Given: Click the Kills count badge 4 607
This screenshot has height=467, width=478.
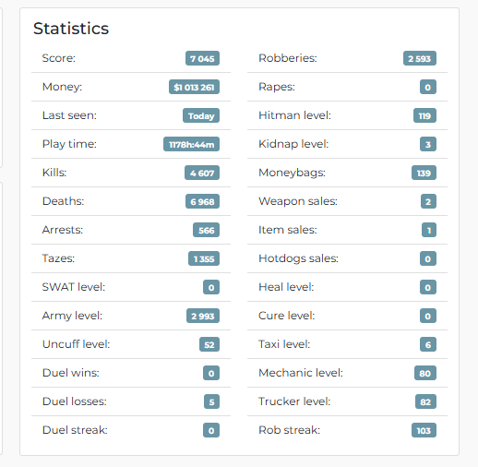Looking at the screenshot, I should point(202,173).
